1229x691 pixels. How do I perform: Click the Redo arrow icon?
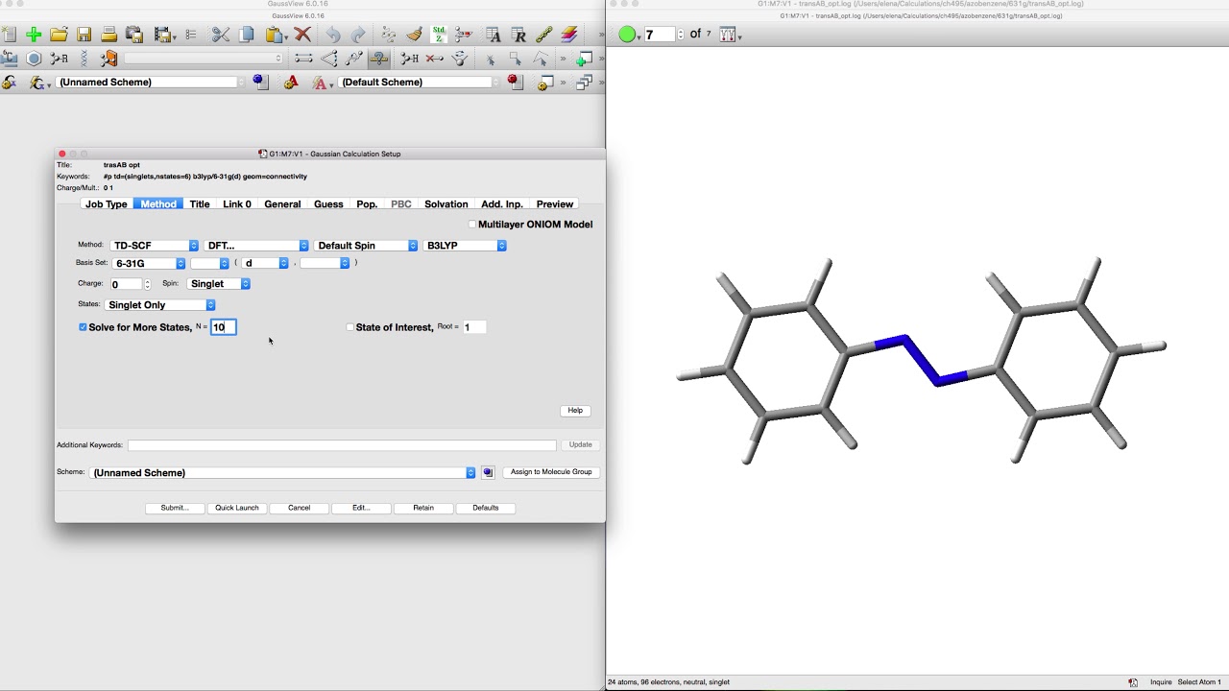(358, 35)
